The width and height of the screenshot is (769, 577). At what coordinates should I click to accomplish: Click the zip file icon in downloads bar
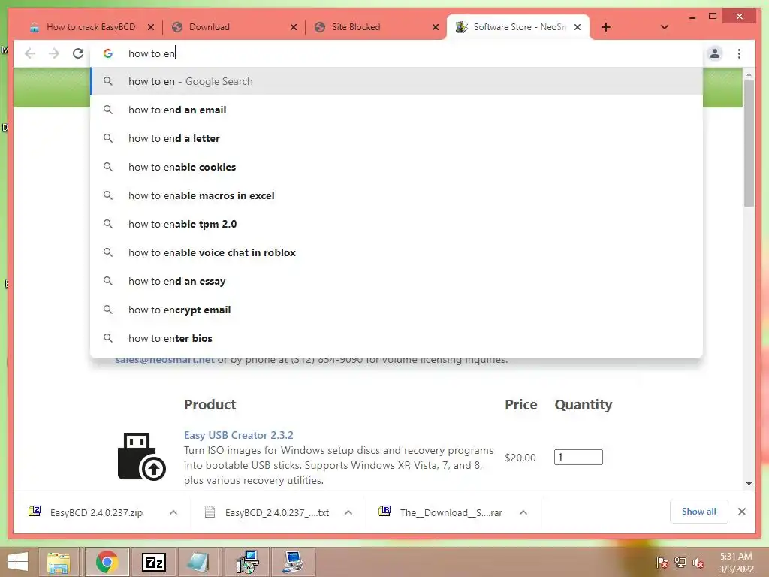(x=35, y=511)
